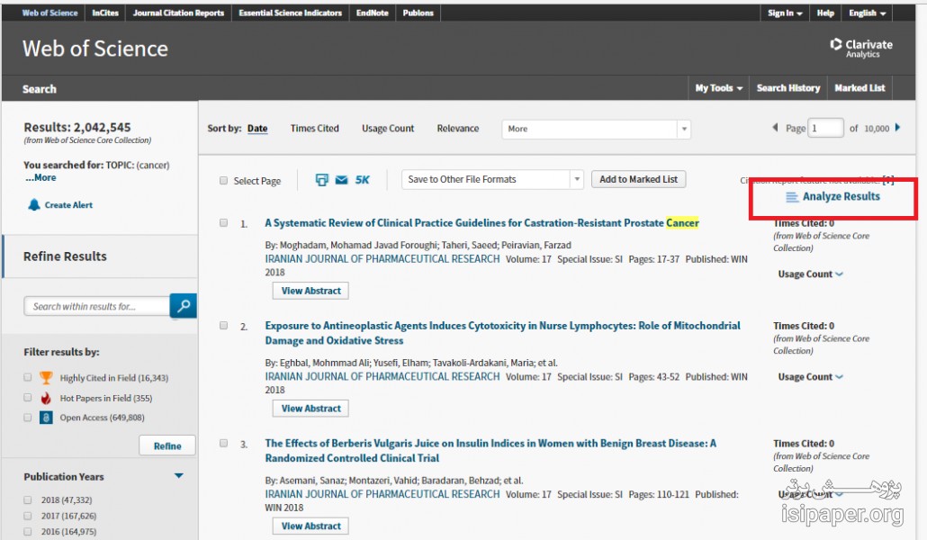This screenshot has width=927, height=540.
Task: Go to the next results page arrow
Action: [897, 128]
